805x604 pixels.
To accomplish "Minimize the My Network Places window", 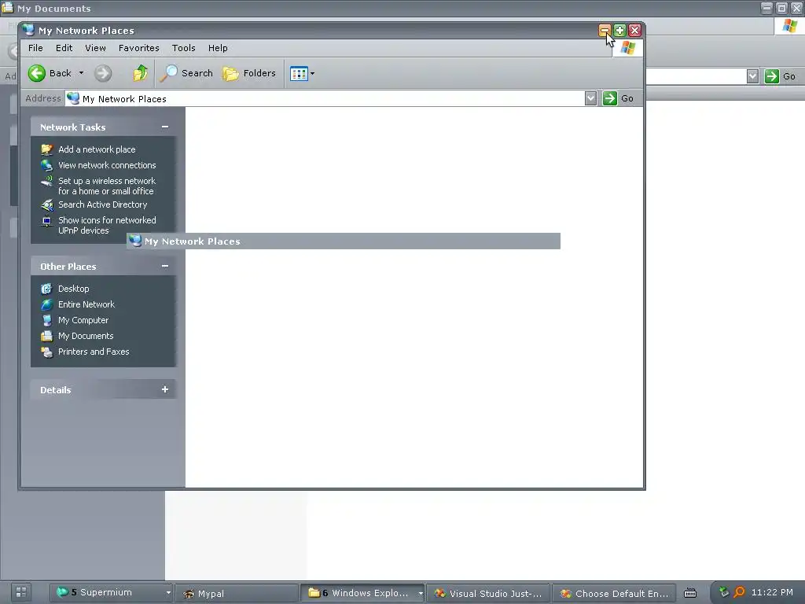I will 605,31.
